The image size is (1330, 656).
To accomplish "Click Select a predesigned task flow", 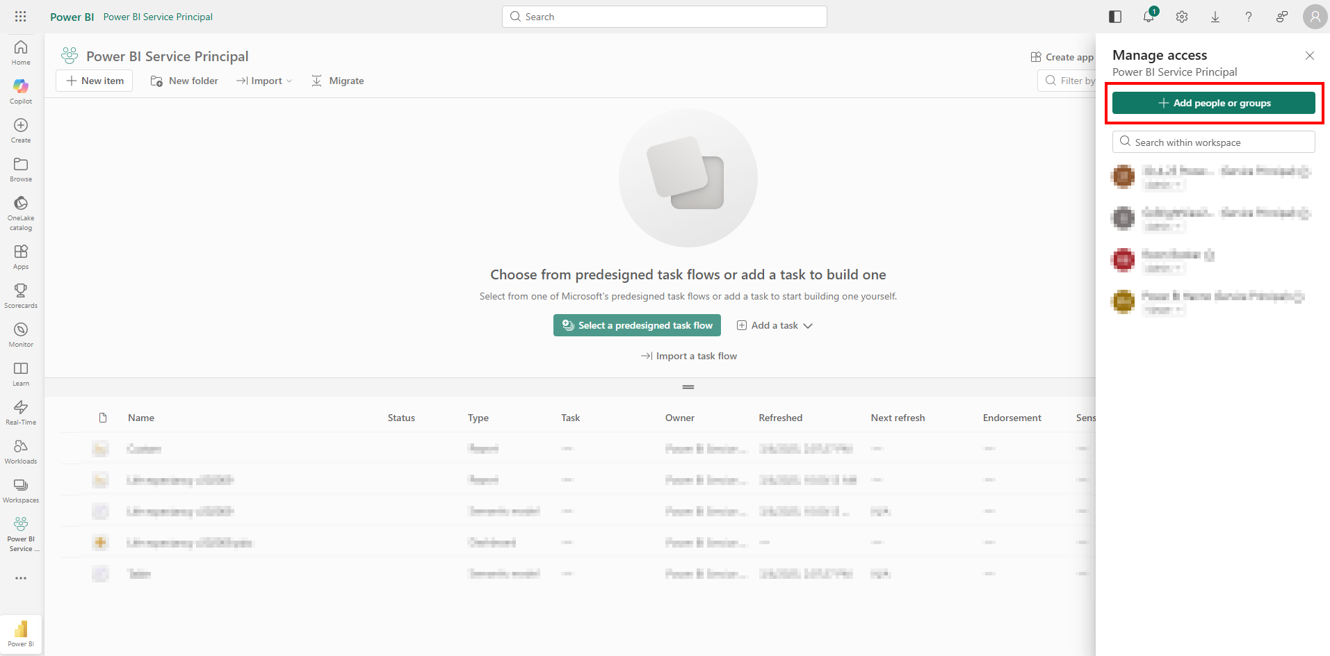I will click(x=637, y=325).
